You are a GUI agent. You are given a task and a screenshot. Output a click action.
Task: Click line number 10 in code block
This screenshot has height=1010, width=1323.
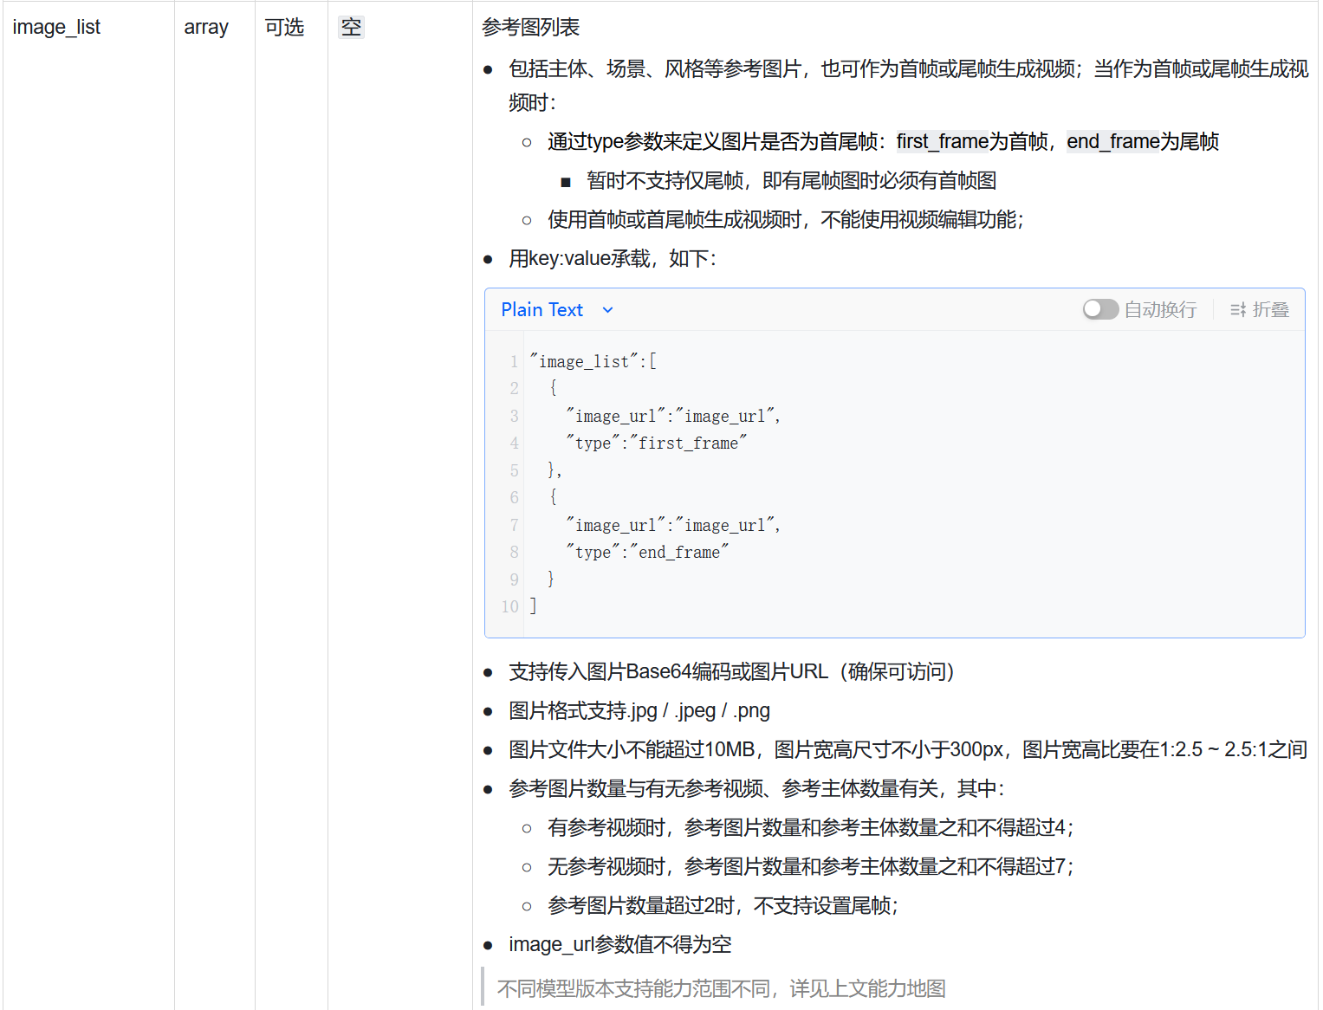point(509,607)
